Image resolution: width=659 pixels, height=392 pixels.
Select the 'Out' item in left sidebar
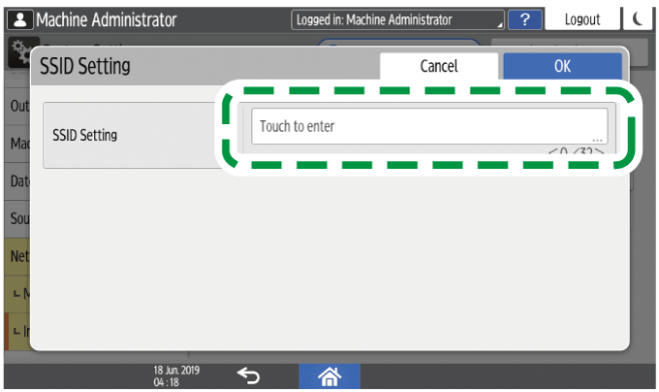[x=17, y=106]
